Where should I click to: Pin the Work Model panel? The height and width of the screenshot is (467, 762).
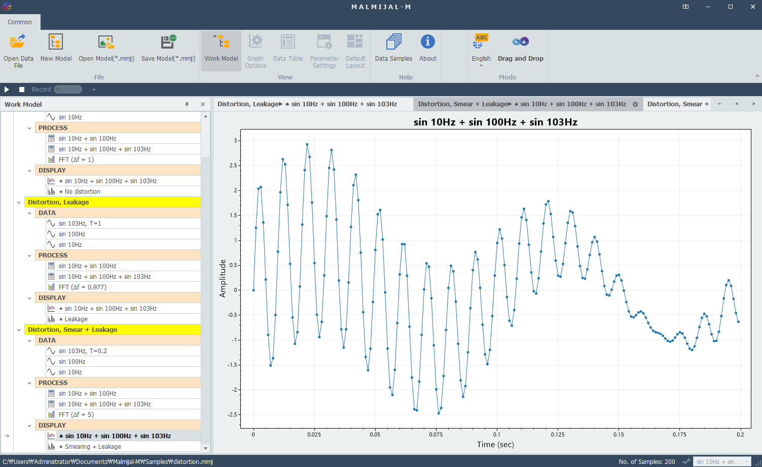[187, 104]
